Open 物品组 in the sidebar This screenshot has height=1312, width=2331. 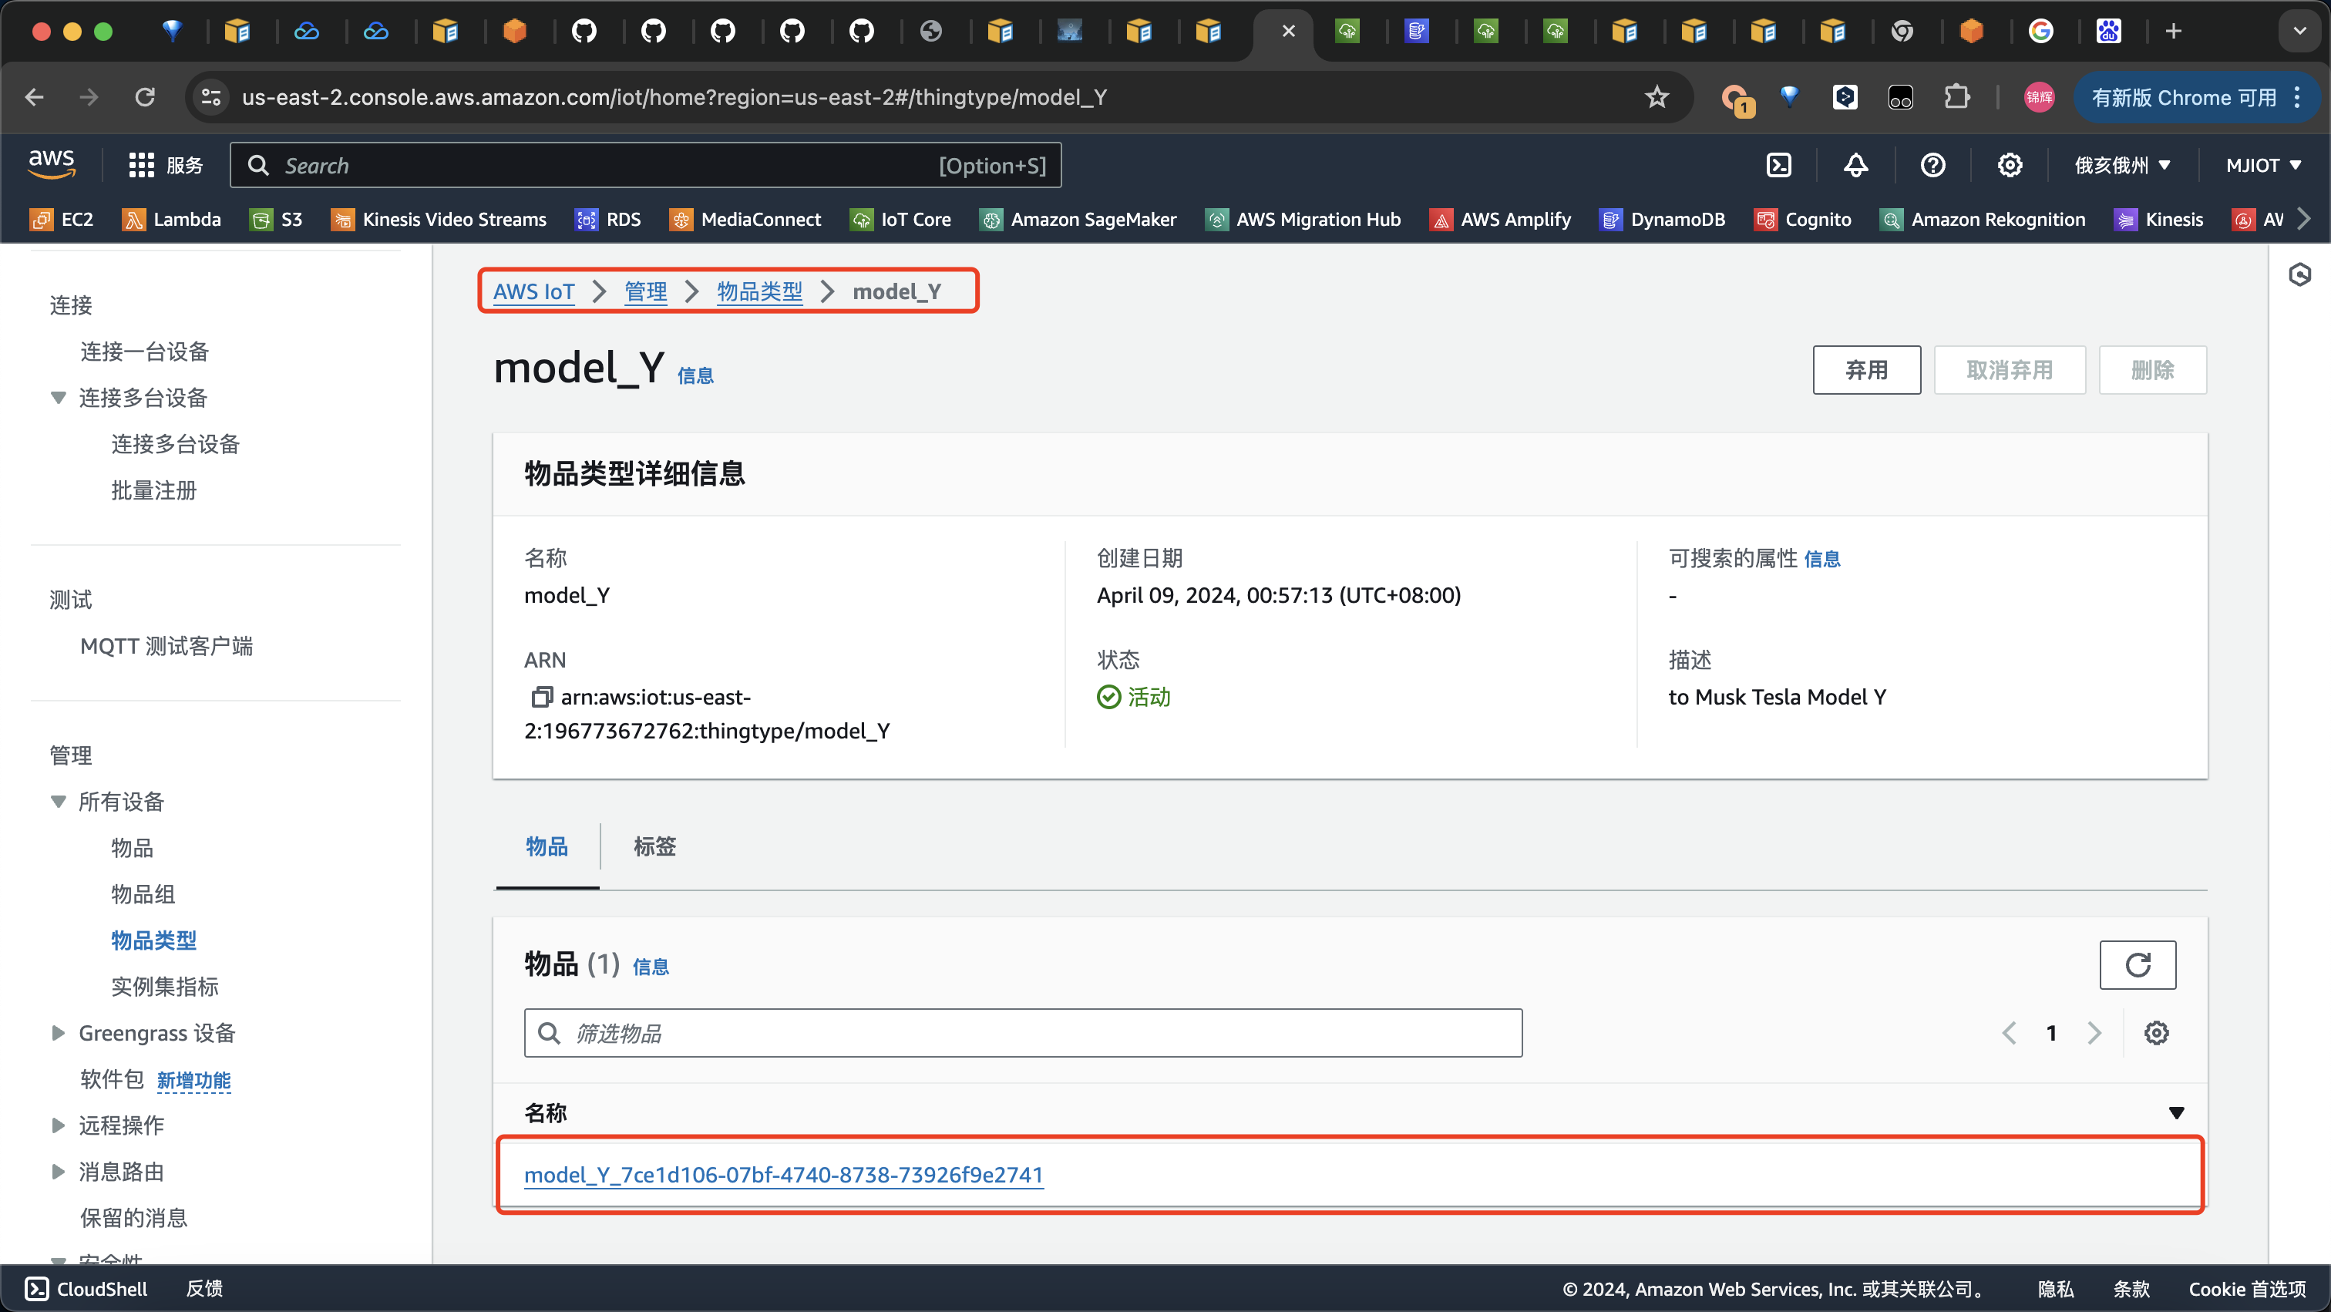click(x=142, y=893)
